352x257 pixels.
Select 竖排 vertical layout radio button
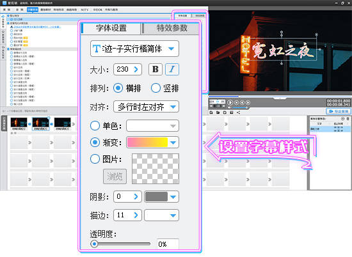coord(156,88)
